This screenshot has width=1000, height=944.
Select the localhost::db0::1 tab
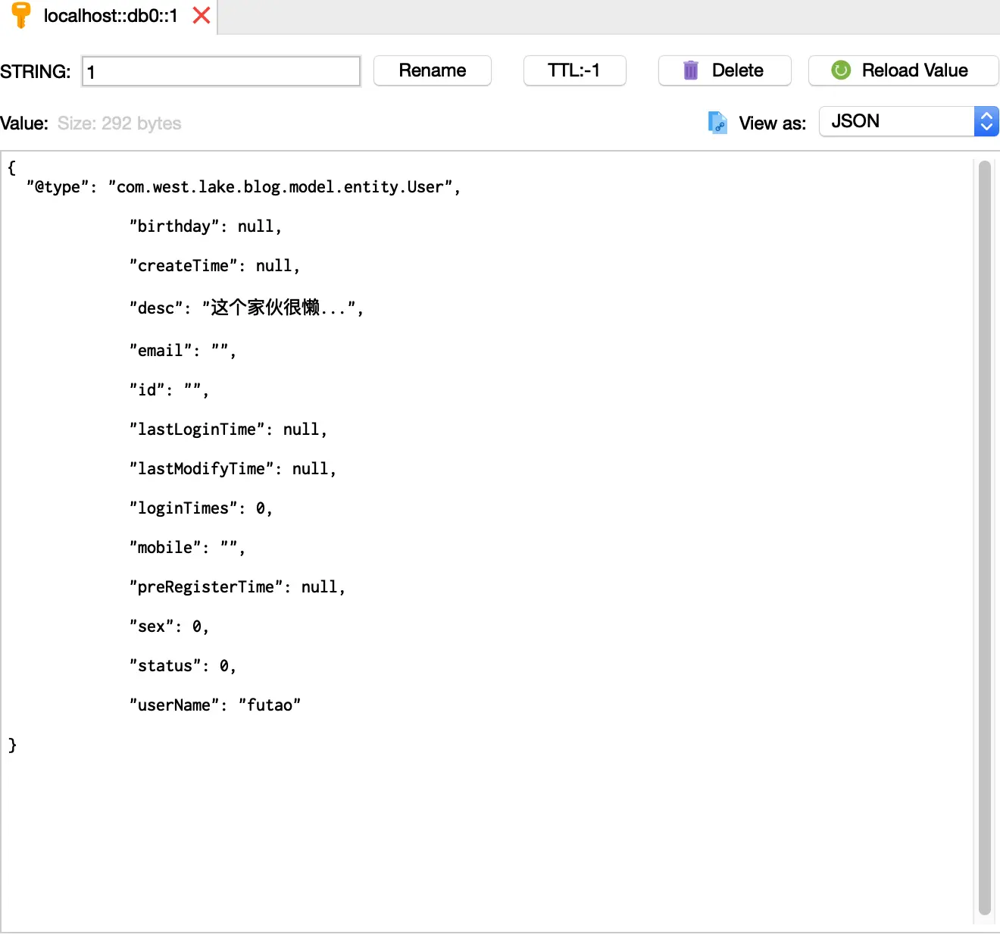111,15
